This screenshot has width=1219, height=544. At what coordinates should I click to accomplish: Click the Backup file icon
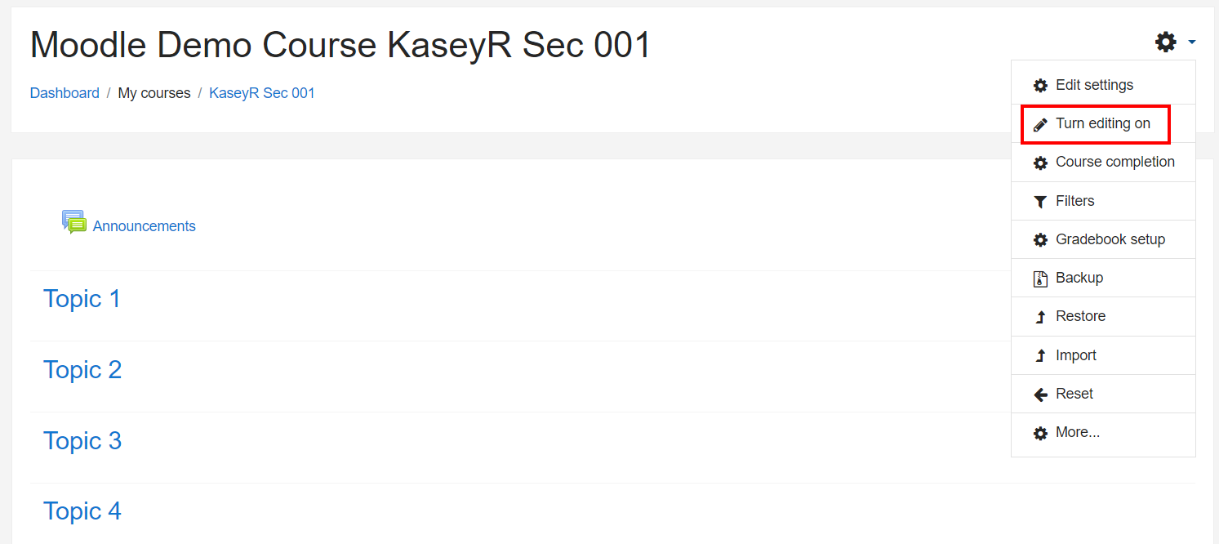tap(1040, 279)
